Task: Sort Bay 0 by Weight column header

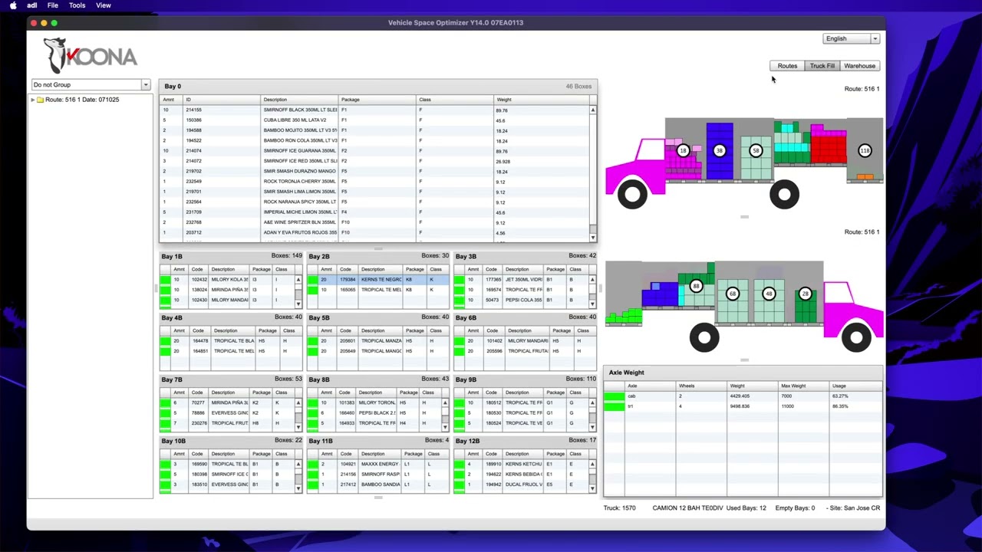Action: pos(541,100)
